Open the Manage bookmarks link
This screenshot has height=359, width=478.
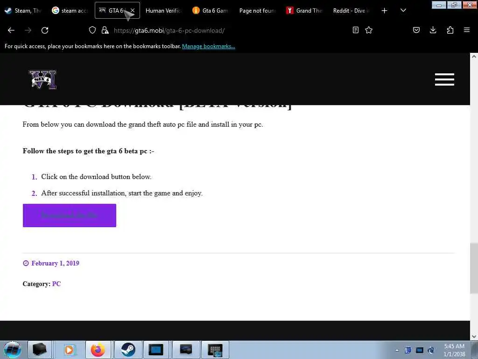(x=209, y=46)
